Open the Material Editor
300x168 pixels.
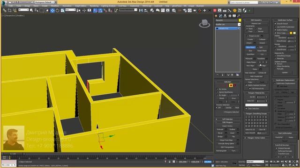tap(174, 10)
